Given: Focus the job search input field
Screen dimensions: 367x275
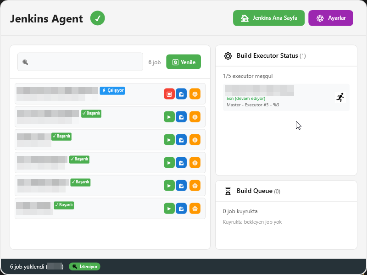Looking at the screenshot, I should click(80, 62).
